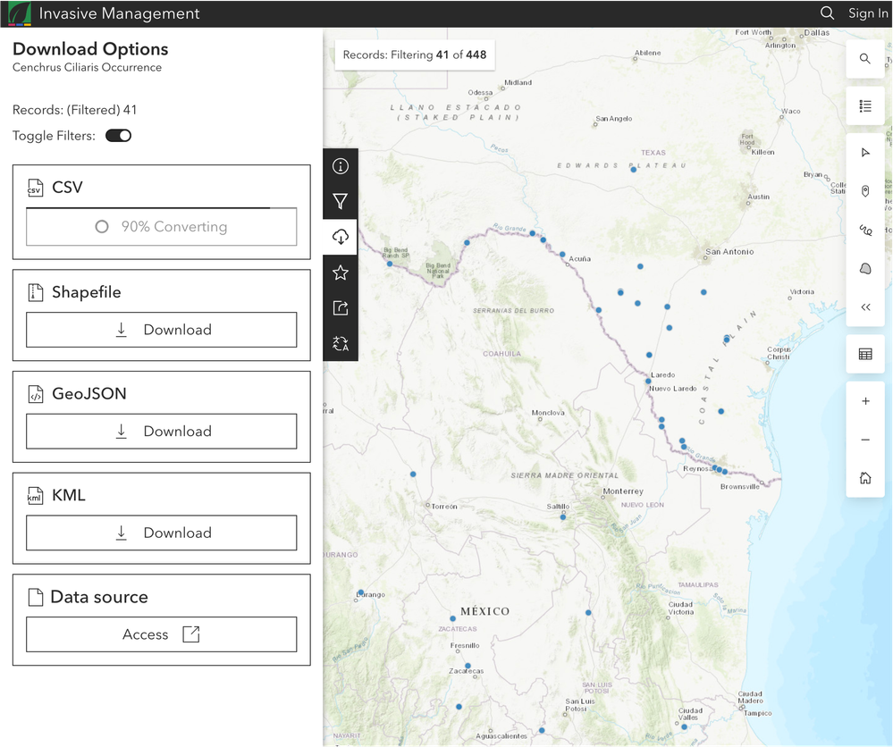Download the Shapefile format
The width and height of the screenshot is (893, 747).
click(x=161, y=330)
